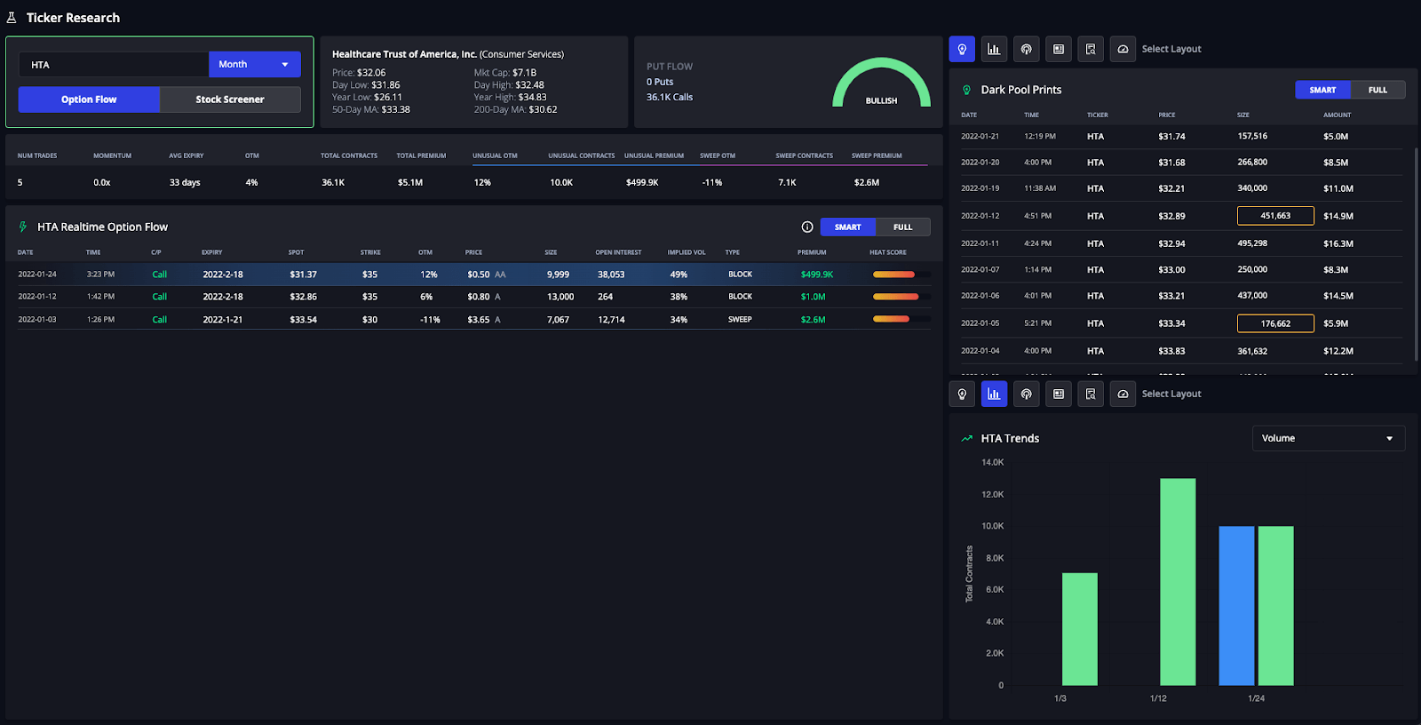Switch Dark Pool Prints to SMART mode
Screen dimensions: 1421x725
pos(1322,90)
